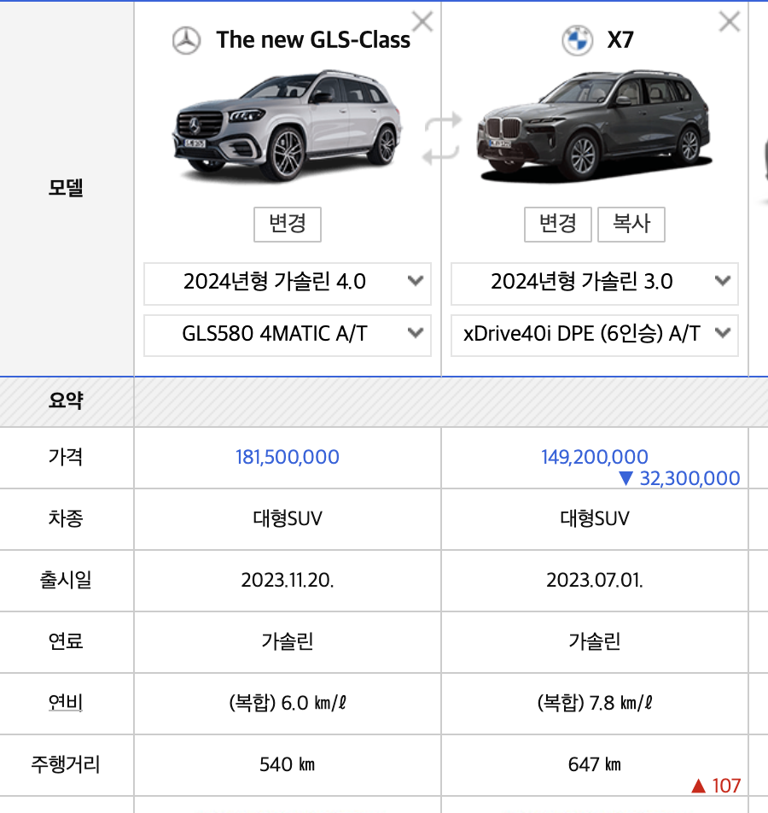
Task: Click the BMW roundel logo icon
Action: pos(576,39)
